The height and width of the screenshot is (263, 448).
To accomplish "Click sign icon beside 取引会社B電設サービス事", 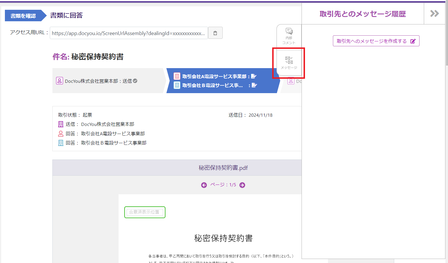I will click(254, 85).
